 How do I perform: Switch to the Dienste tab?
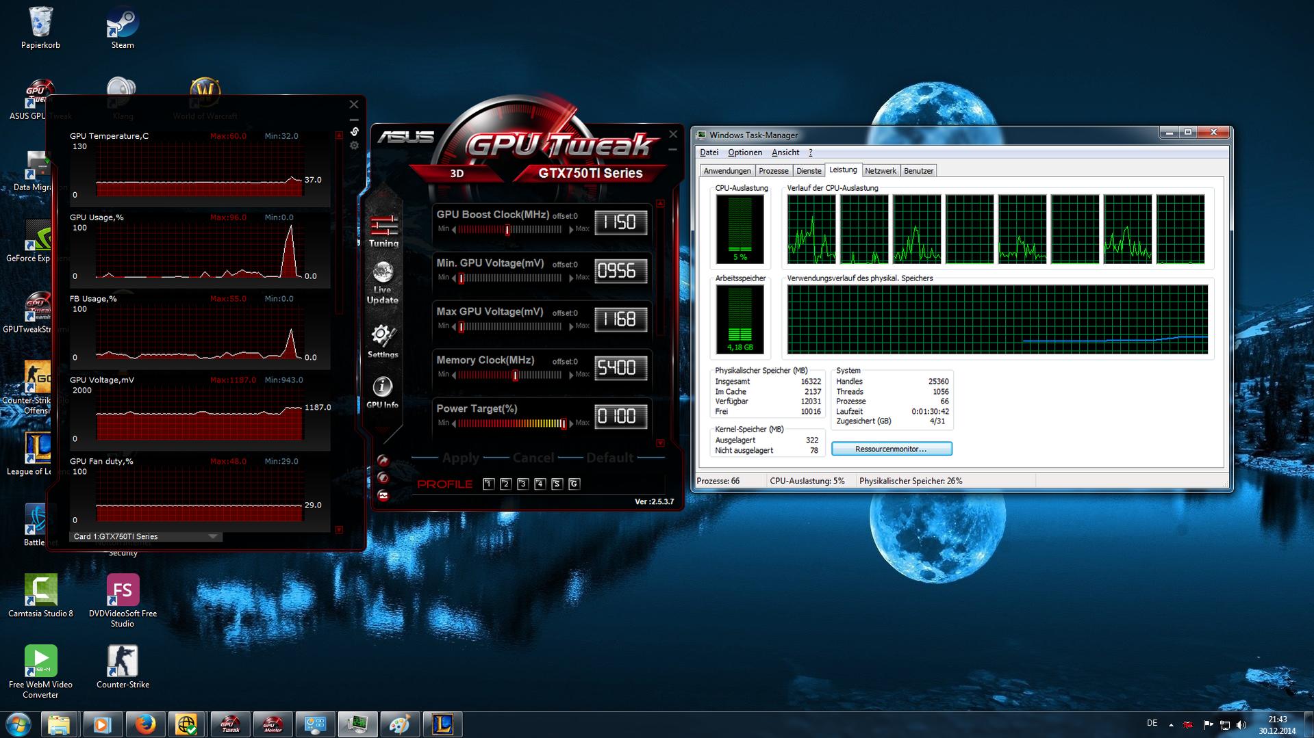[809, 171]
